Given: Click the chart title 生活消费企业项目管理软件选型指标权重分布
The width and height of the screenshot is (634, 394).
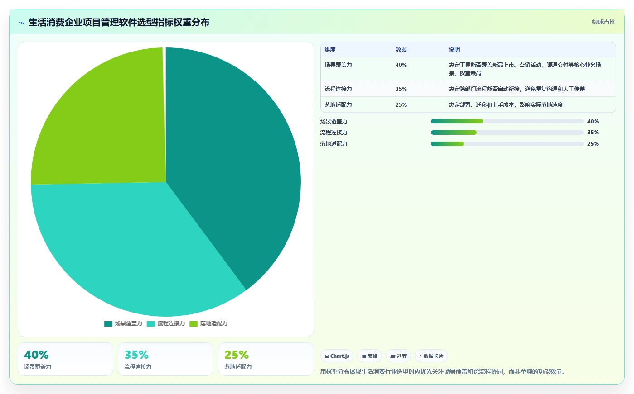Looking at the screenshot, I should pyautogui.click(x=119, y=23).
